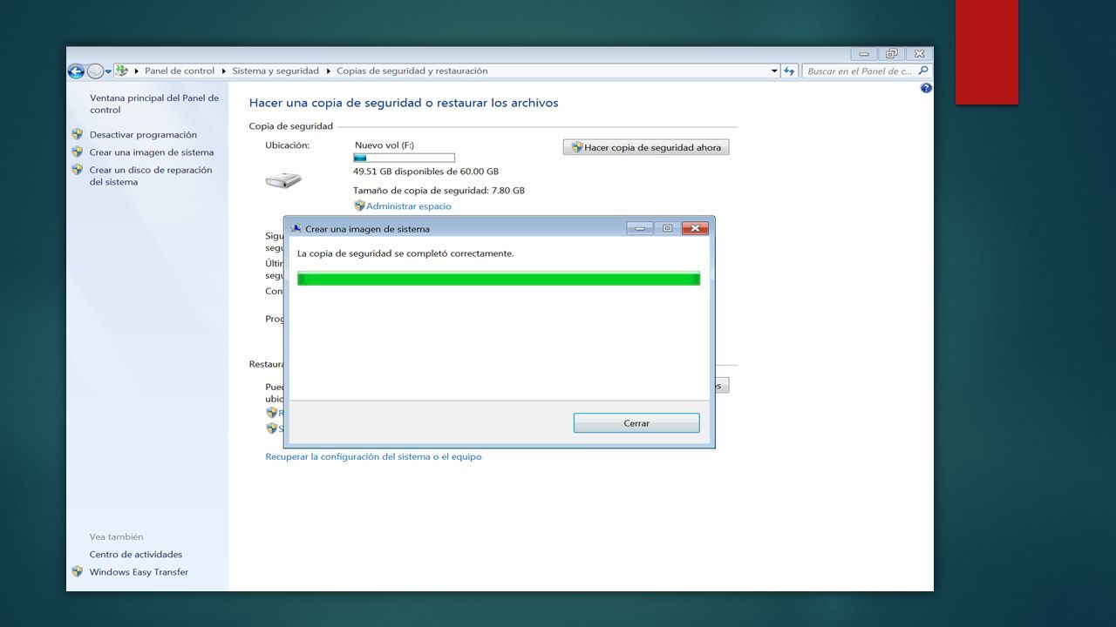Open the 'Centro de actividades' link

[136, 555]
